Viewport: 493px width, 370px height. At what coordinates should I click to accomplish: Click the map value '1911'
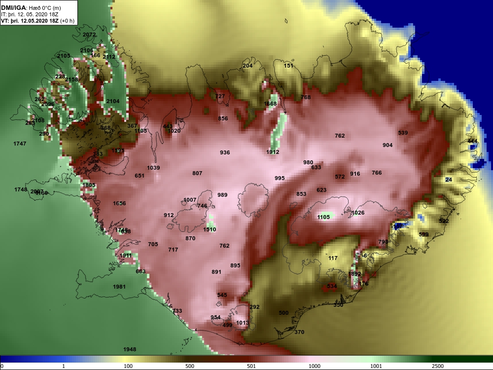(x=126, y=256)
